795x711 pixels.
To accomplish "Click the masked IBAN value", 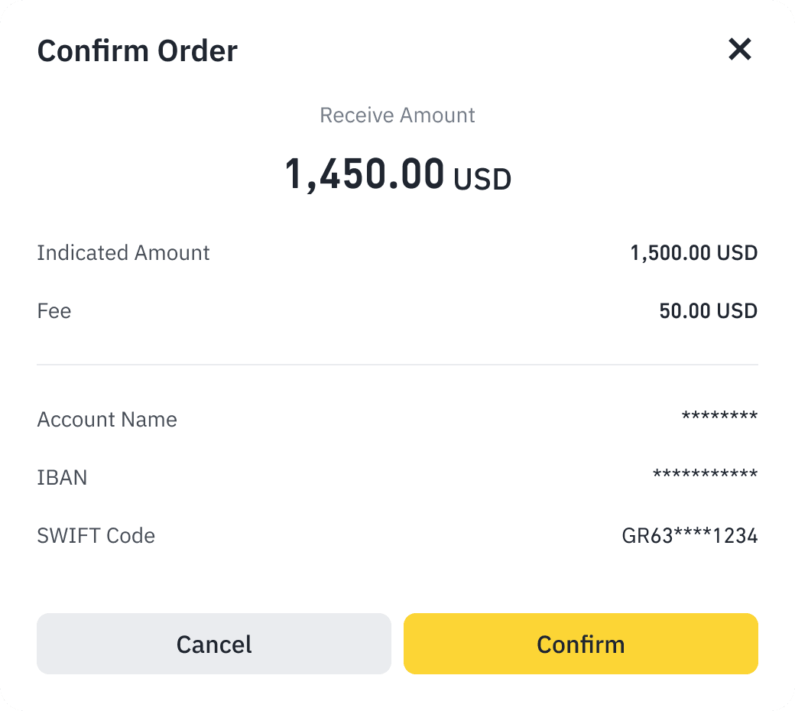I will click(x=705, y=476).
